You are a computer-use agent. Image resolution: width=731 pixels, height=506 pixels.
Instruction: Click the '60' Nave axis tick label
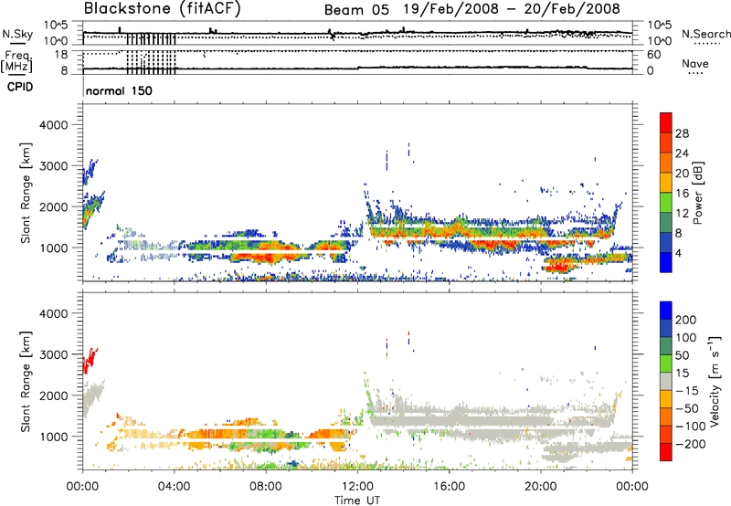[x=654, y=55]
